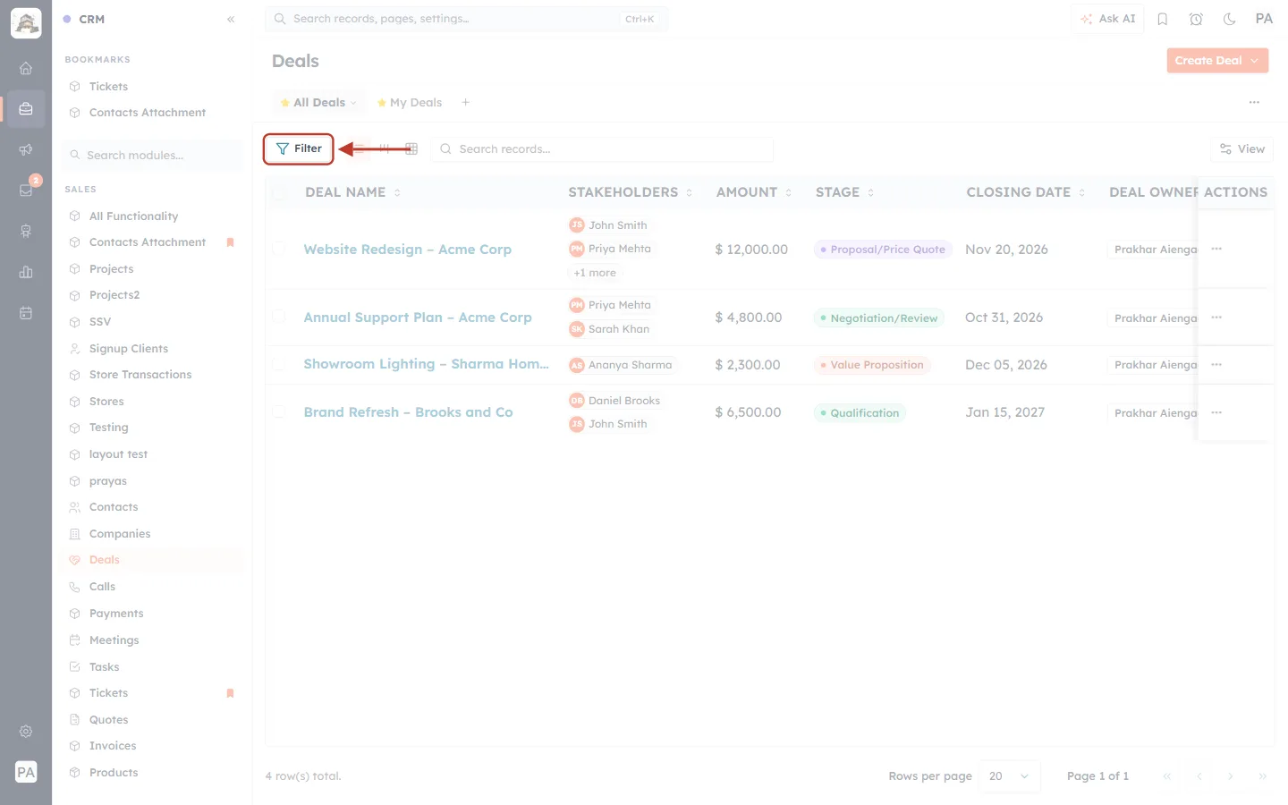Switch to My Deals tab

410,103
